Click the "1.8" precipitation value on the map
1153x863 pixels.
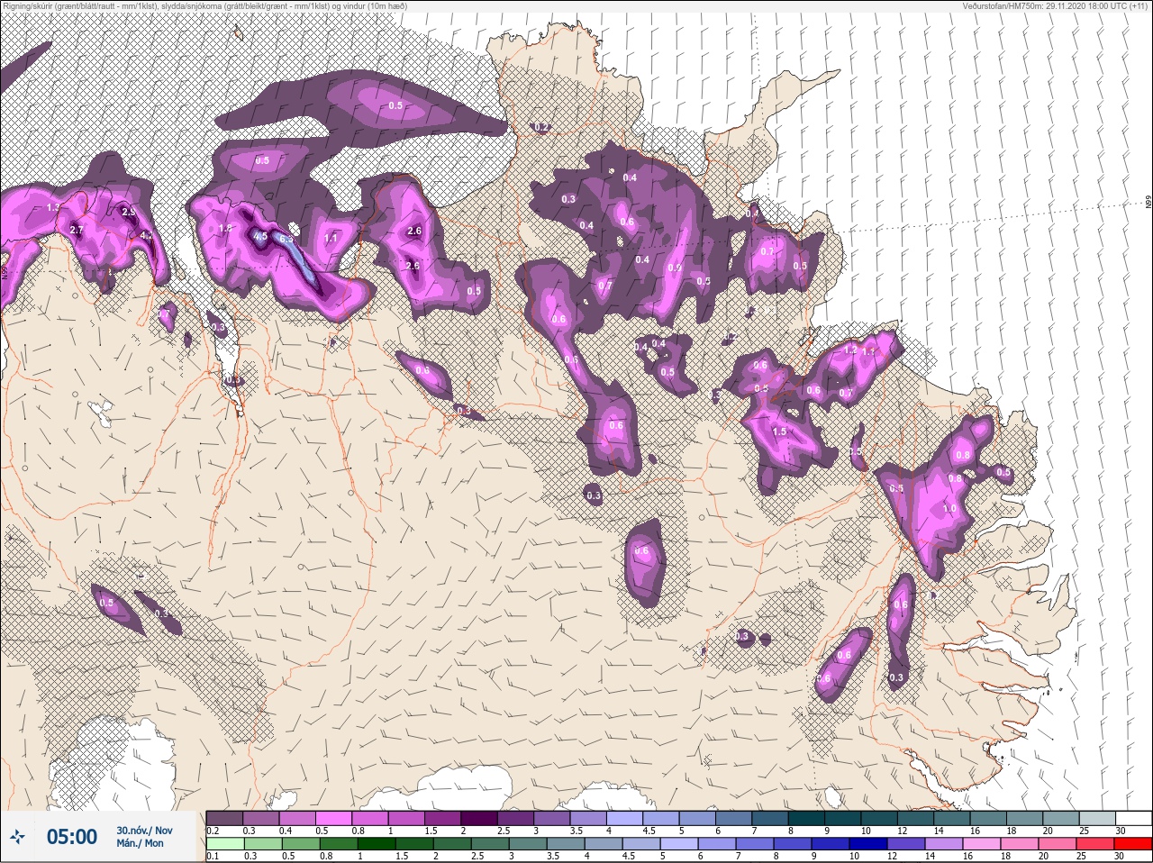point(225,230)
